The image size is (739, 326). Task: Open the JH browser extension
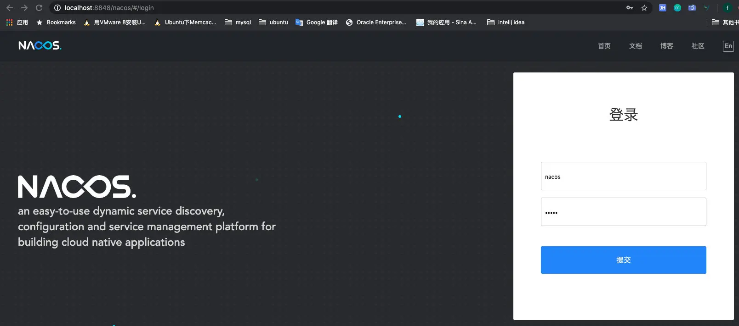pos(662,8)
